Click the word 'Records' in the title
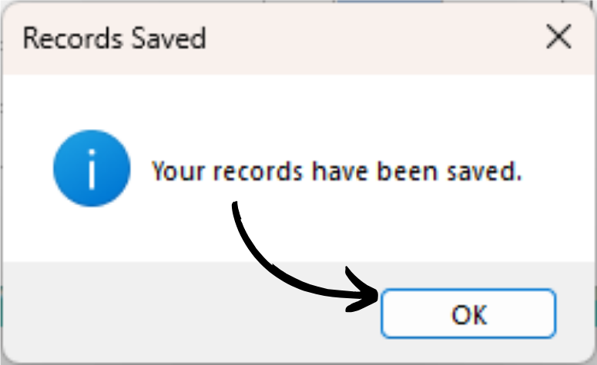The image size is (597, 365). tap(73, 38)
